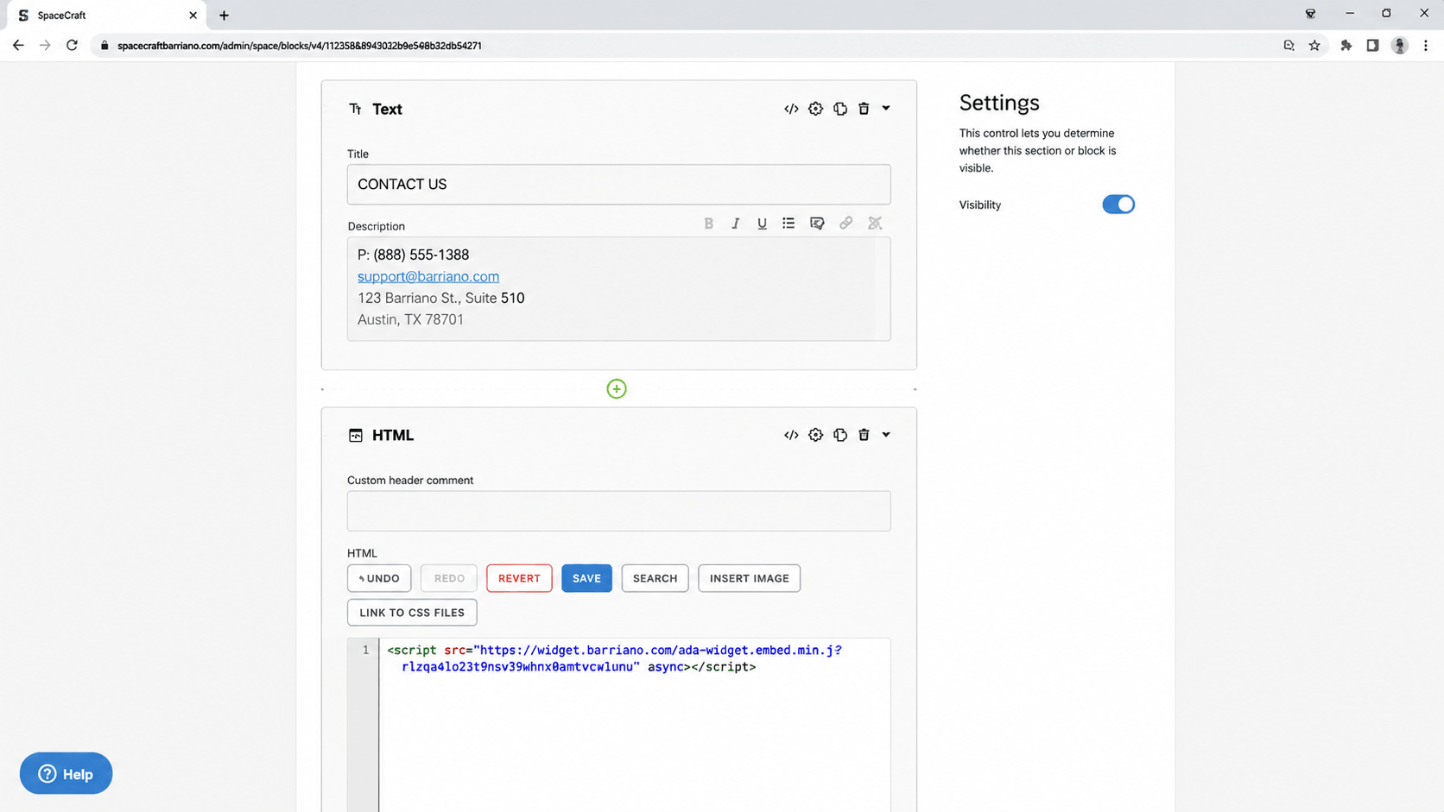Expand the HTML block options dropdown arrow
Image resolution: width=1444 pixels, height=812 pixels.
(886, 435)
